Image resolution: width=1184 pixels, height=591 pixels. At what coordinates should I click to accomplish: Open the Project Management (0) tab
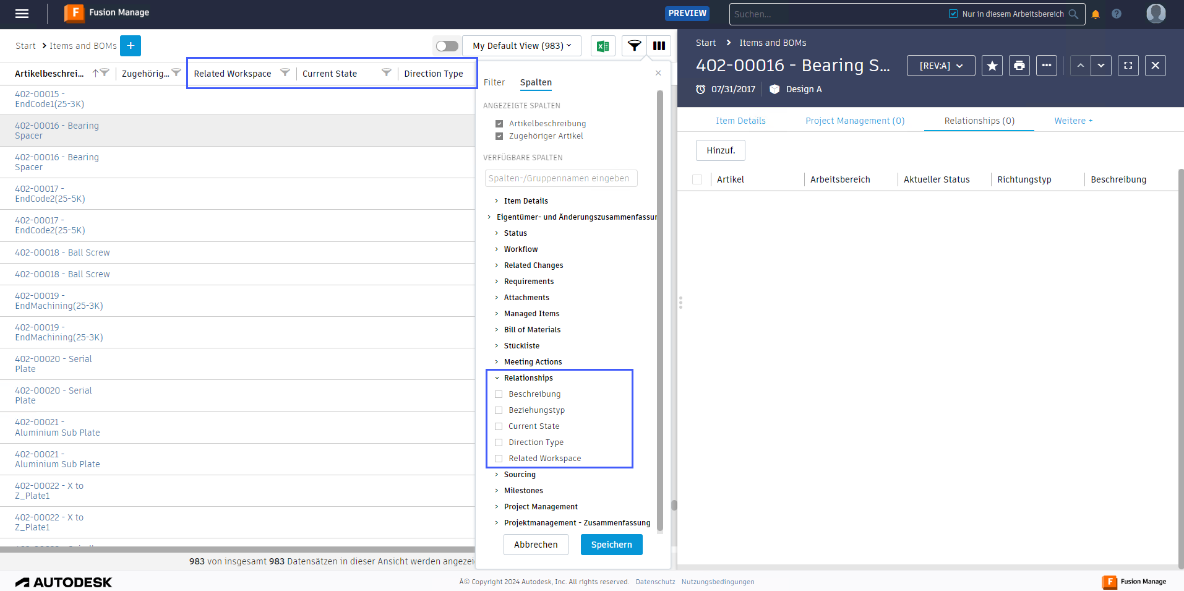coord(855,121)
